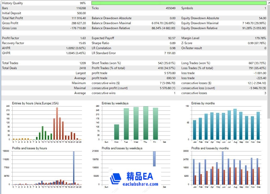Image resolution: width=270 pixels, height=194 pixels.
Task: Click the "Entries by hours (Asia,Europe,USA)" chart title
Action: coord(35,103)
